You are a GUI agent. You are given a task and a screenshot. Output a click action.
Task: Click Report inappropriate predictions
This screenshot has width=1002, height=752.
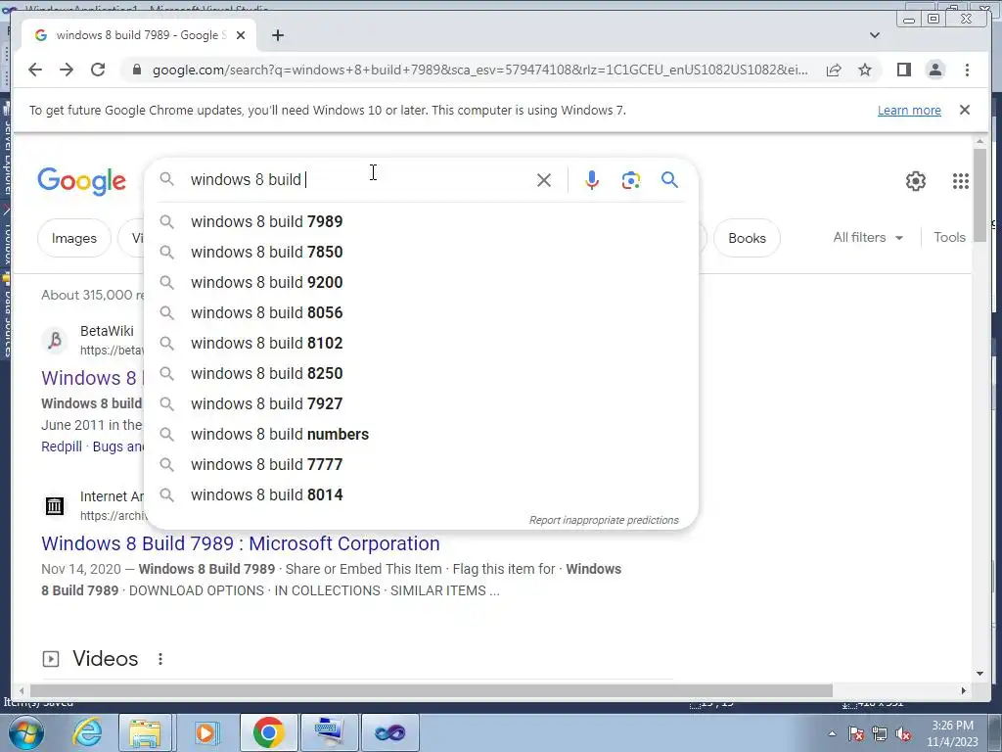604,520
